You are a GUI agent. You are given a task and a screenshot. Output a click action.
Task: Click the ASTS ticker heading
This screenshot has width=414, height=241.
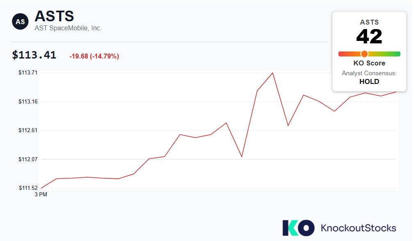[55, 16]
